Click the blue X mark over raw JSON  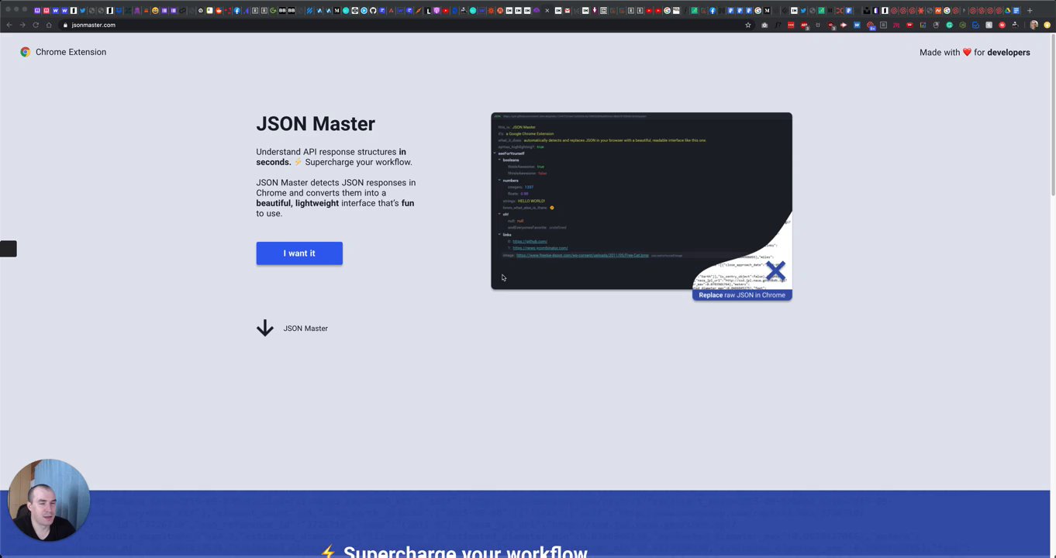click(775, 271)
